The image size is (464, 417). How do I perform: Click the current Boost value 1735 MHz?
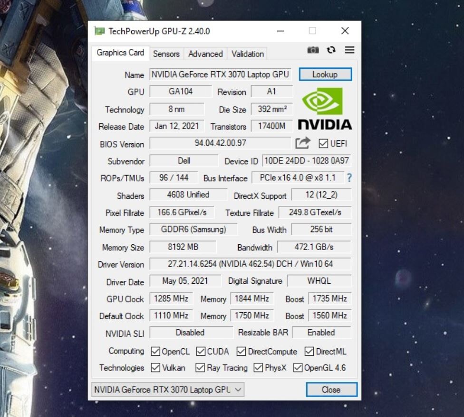(329, 298)
